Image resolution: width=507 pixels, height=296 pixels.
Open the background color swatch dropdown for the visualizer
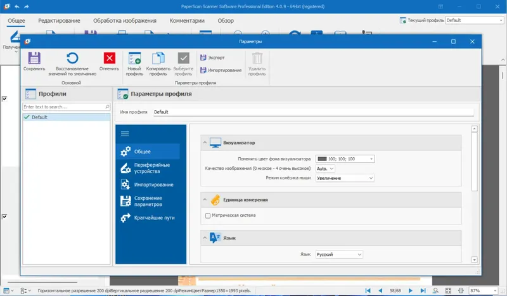tap(345, 159)
